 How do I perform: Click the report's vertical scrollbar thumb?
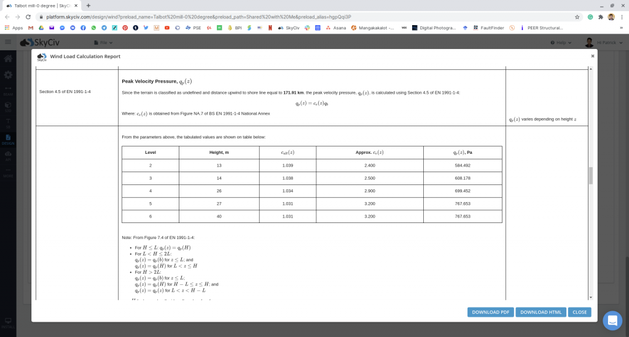click(x=591, y=175)
